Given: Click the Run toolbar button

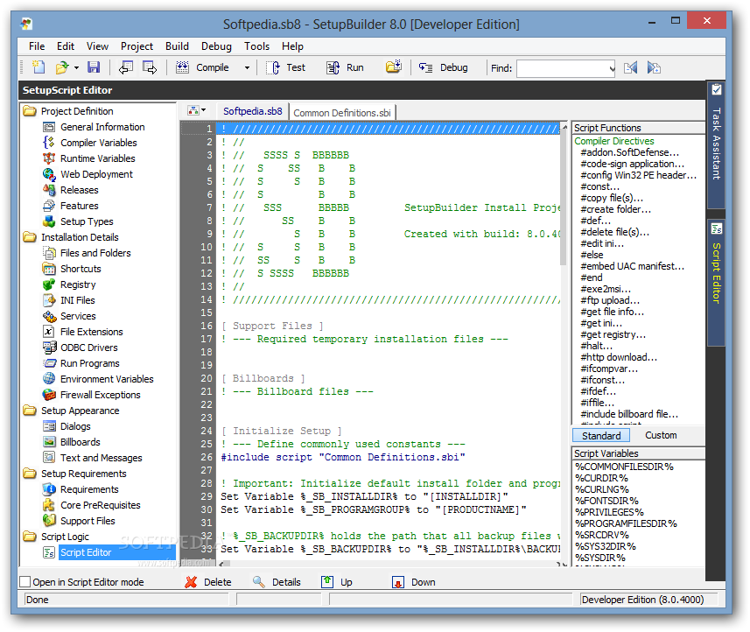Looking at the screenshot, I should 346,67.
